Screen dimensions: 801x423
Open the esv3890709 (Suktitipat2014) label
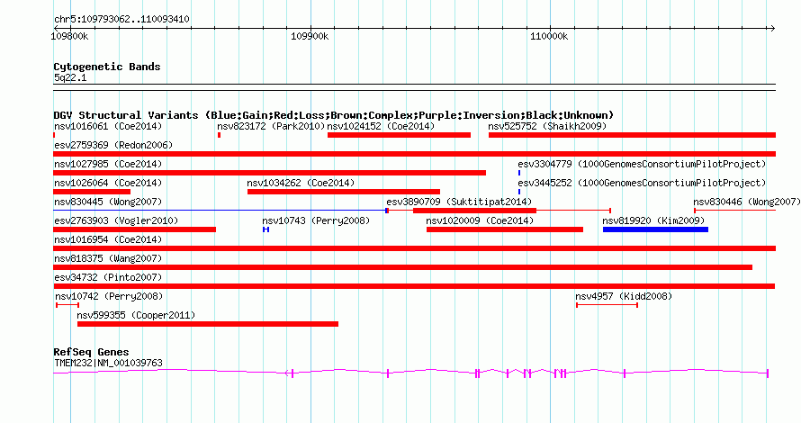459,202
